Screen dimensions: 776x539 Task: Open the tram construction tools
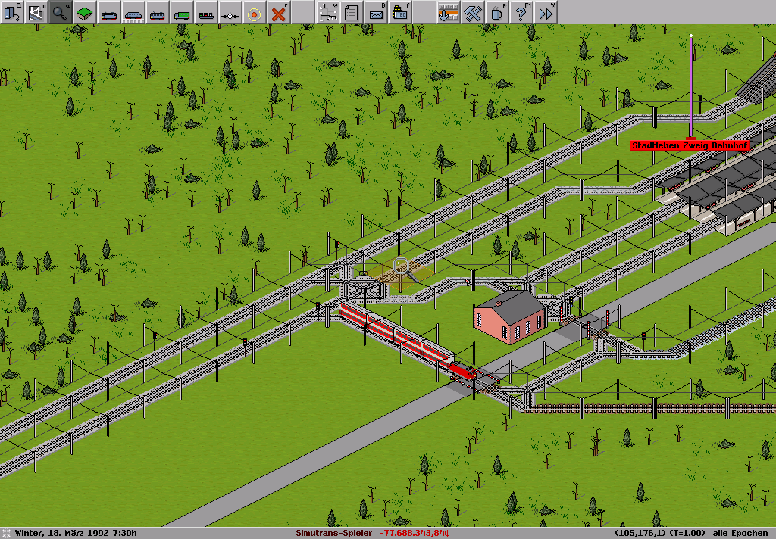coord(157,12)
